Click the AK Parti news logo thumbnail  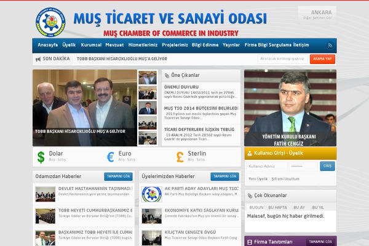pyautogui.click(x=152, y=194)
